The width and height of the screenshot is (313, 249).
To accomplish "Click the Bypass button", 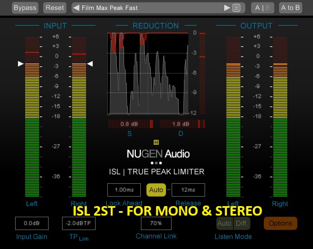I will tap(25, 8).
